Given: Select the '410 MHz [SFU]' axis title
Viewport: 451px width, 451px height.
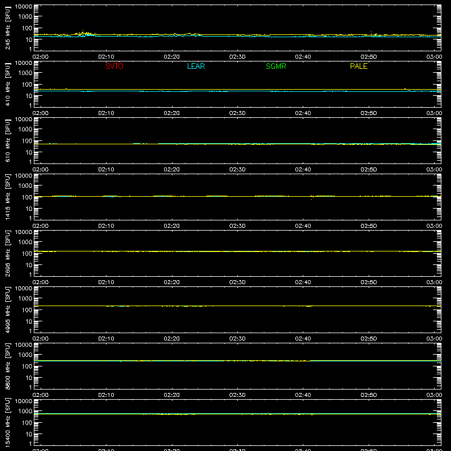Looking at the screenshot, I should pos(7,85).
